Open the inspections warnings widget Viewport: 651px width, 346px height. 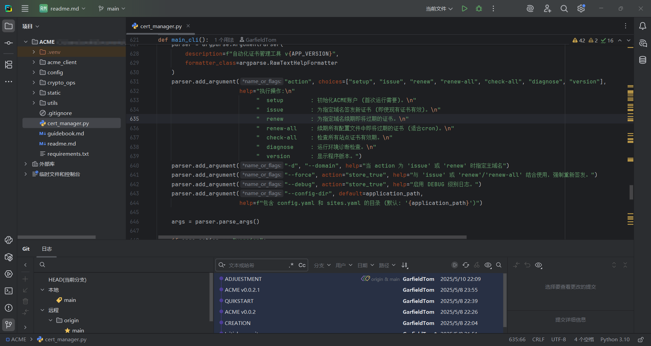click(x=593, y=40)
